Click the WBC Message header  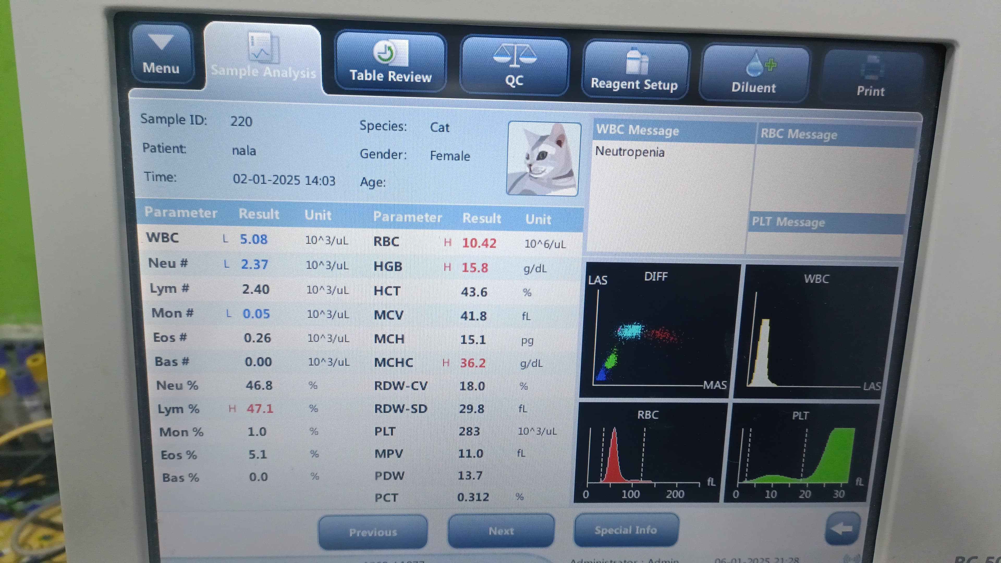pos(637,130)
